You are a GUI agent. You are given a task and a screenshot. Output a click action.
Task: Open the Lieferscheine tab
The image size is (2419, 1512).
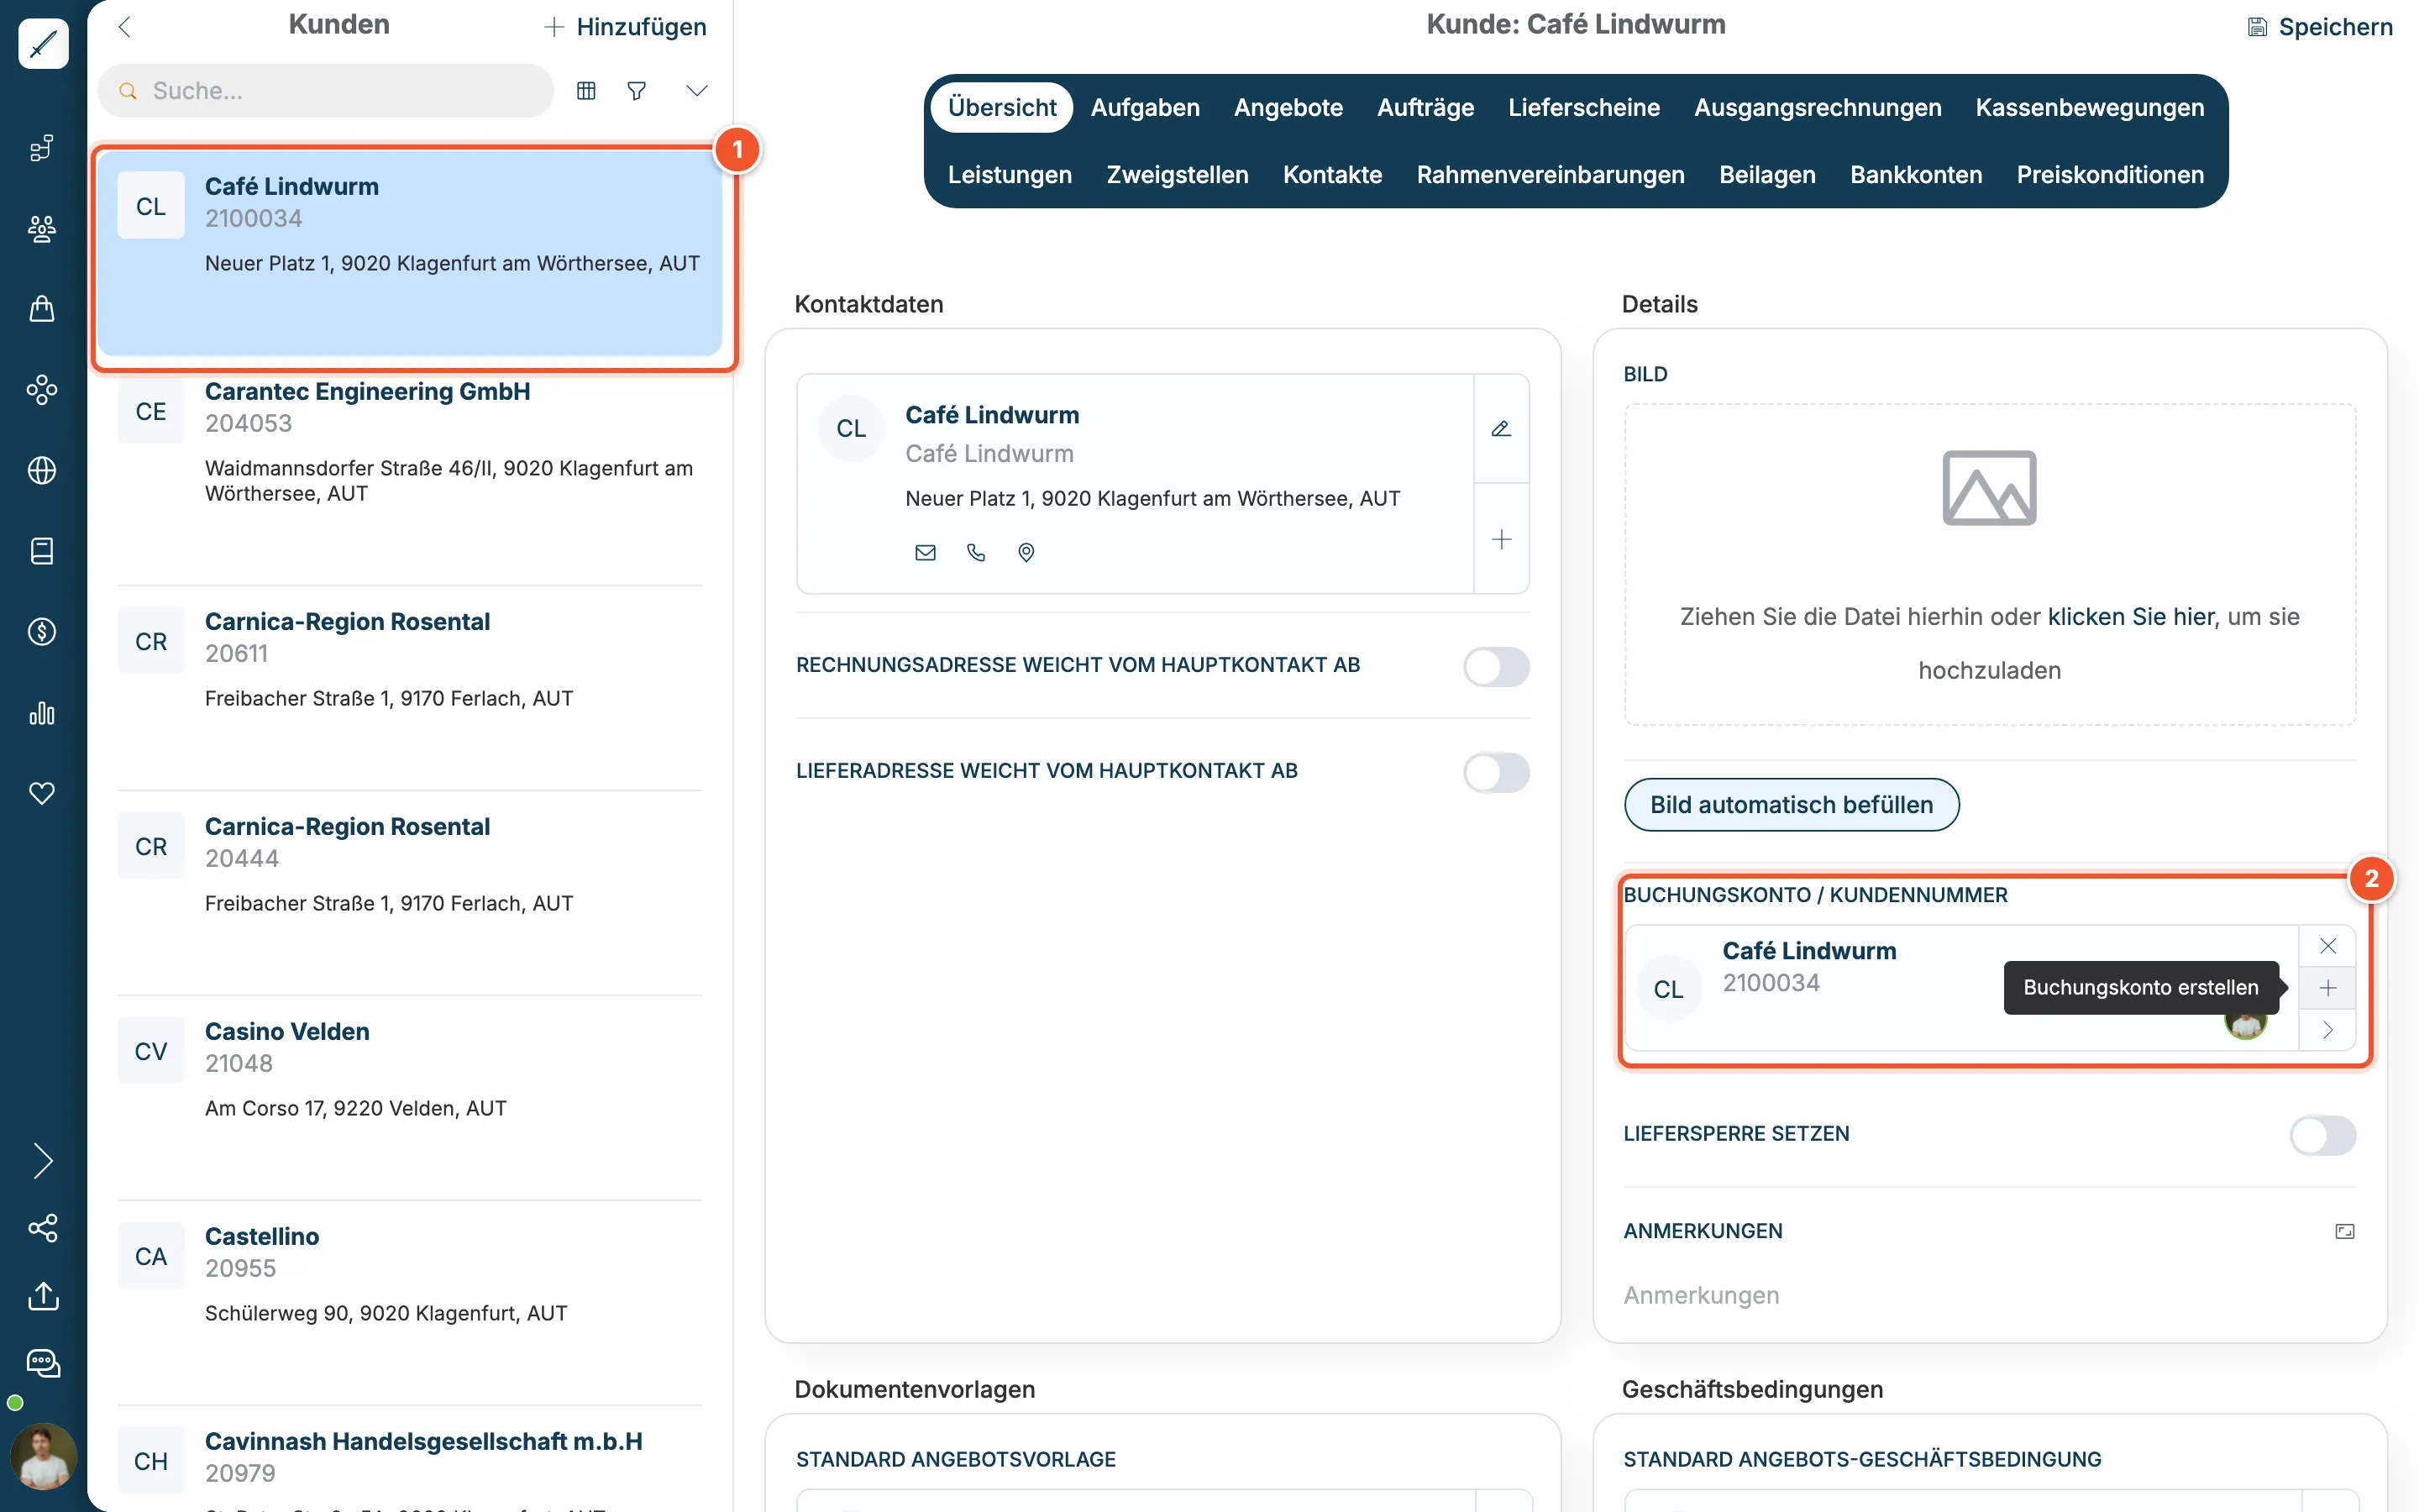(1584, 107)
